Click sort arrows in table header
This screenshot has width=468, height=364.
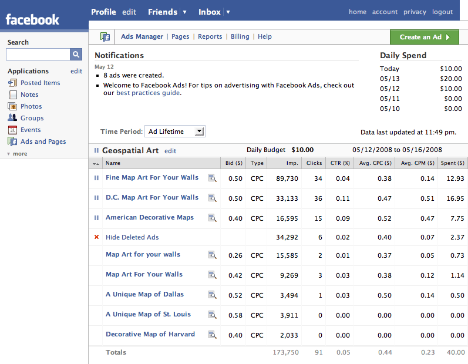96,163
